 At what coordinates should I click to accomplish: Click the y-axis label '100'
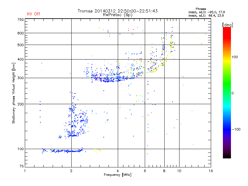20,149
